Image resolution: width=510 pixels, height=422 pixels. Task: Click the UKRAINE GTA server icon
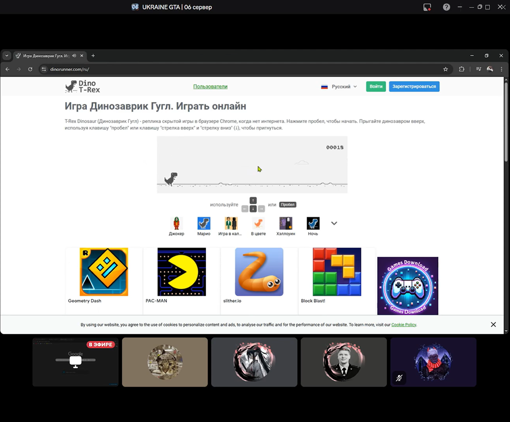135,7
